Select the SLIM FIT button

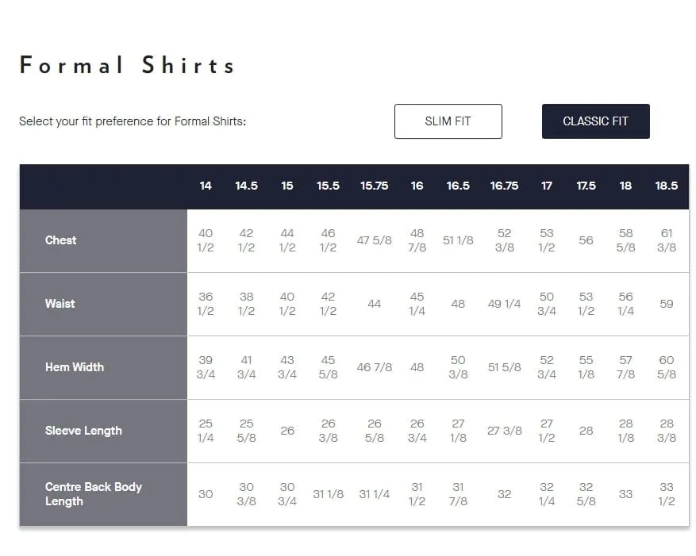448,121
